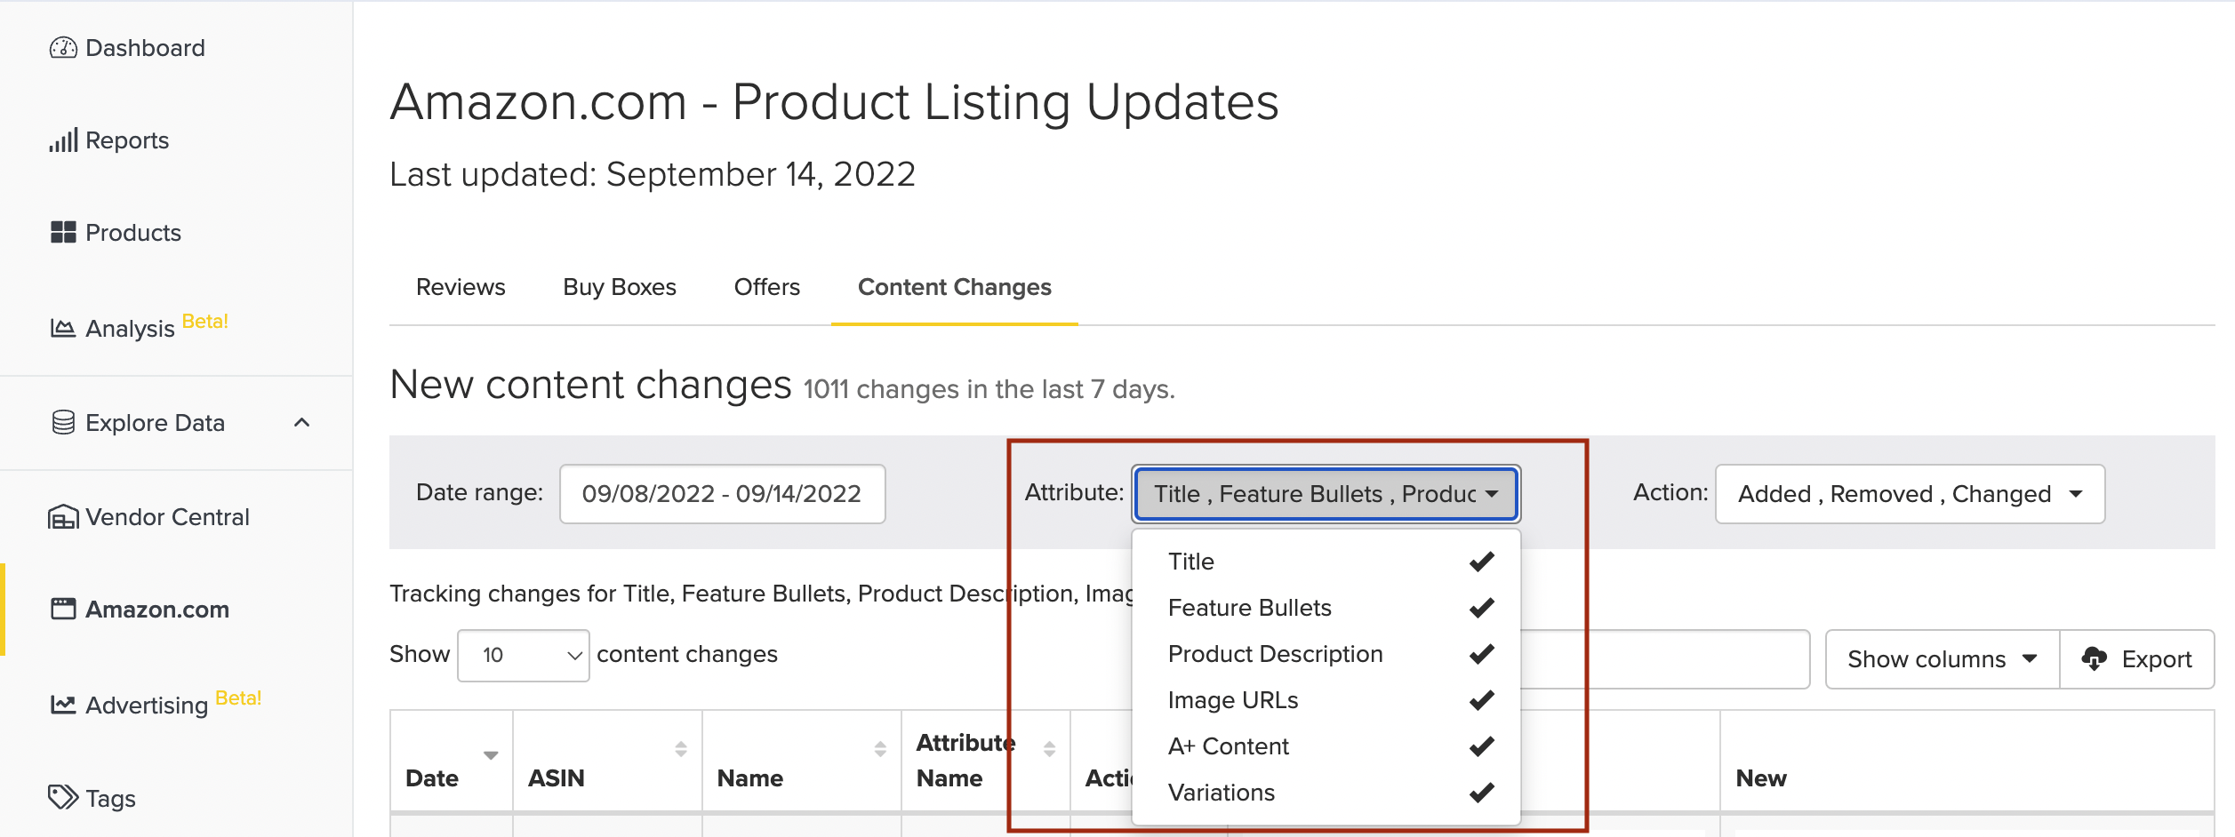Switch to the Offers tab
Image resolution: width=2235 pixels, height=837 pixels.
[x=767, y=287]
